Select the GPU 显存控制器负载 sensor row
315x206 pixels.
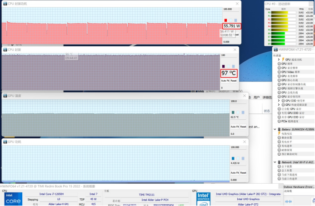294,84
